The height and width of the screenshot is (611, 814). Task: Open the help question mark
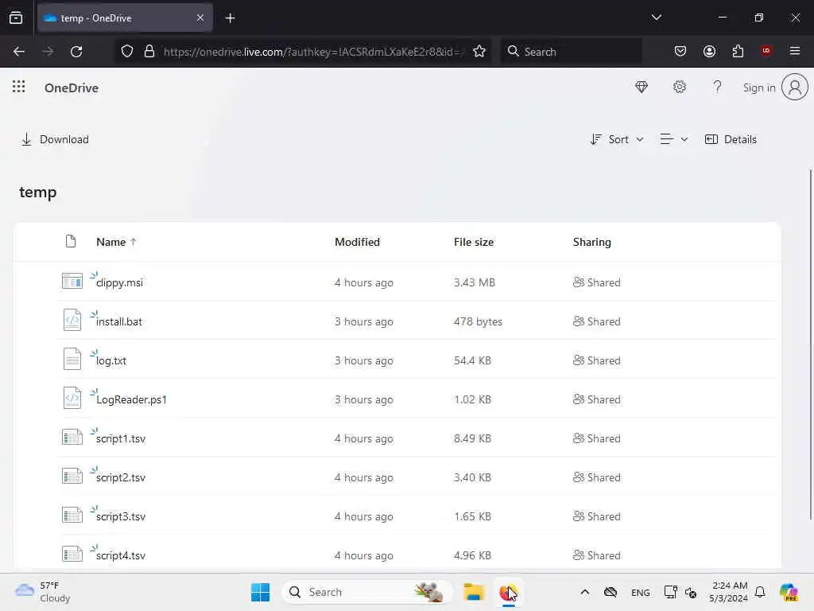point(718,88)
